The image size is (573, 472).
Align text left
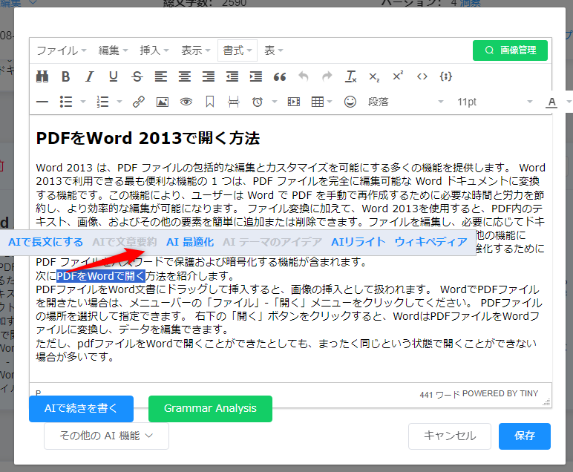tap(161, 76)
